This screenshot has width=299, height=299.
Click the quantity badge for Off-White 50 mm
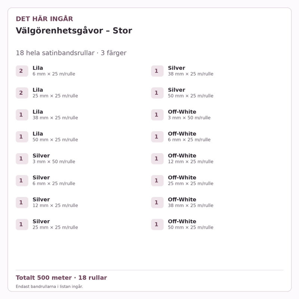coord(157,225)
